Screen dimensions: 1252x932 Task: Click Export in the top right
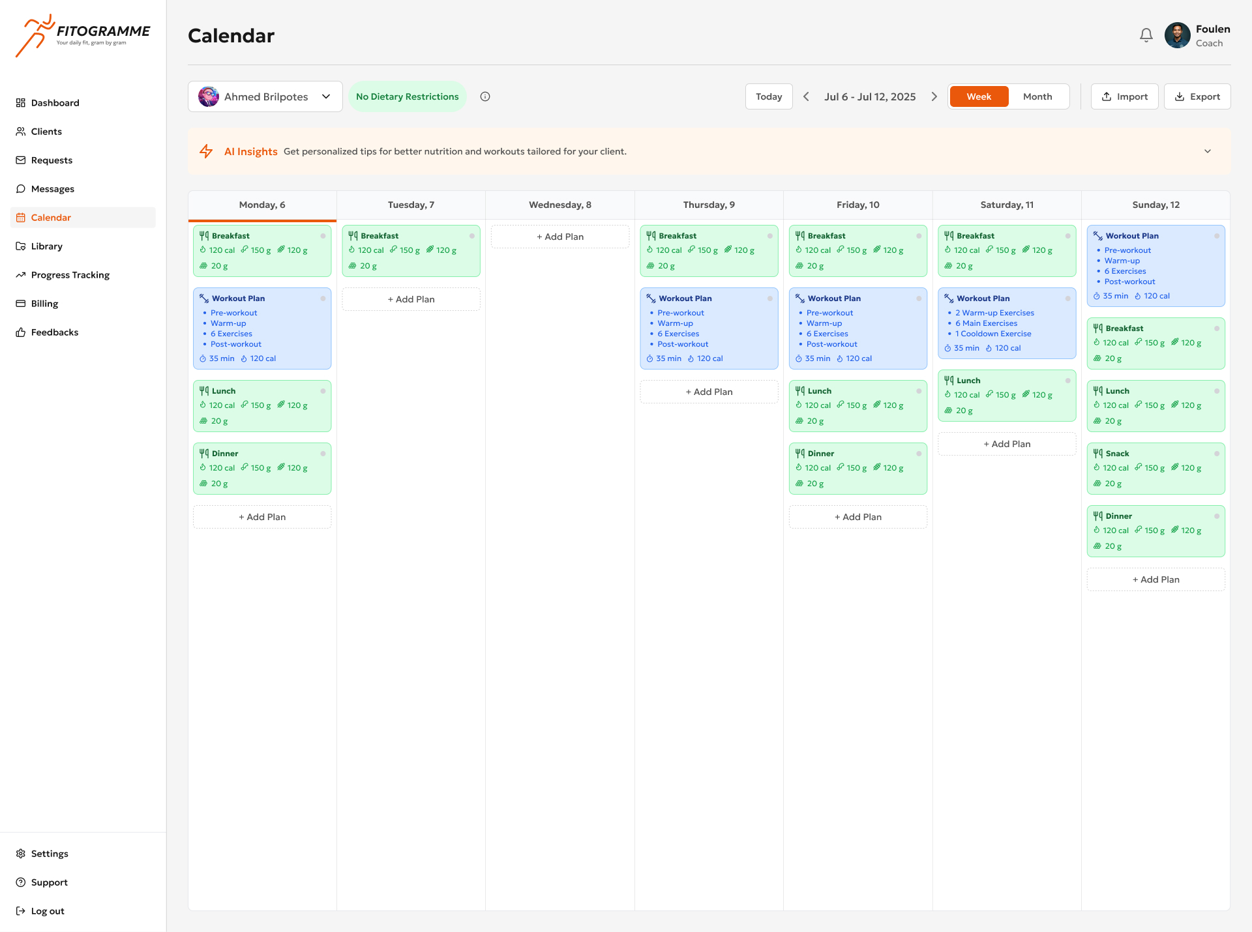(1197, 96)
